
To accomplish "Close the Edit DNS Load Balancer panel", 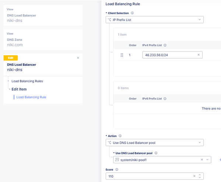I will [78, 58].
